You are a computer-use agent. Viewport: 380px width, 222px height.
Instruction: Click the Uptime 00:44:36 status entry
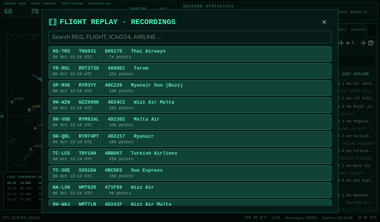point(337,218)
